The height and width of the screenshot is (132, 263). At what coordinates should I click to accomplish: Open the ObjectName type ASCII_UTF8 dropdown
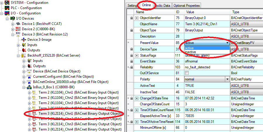click(247, 24)
